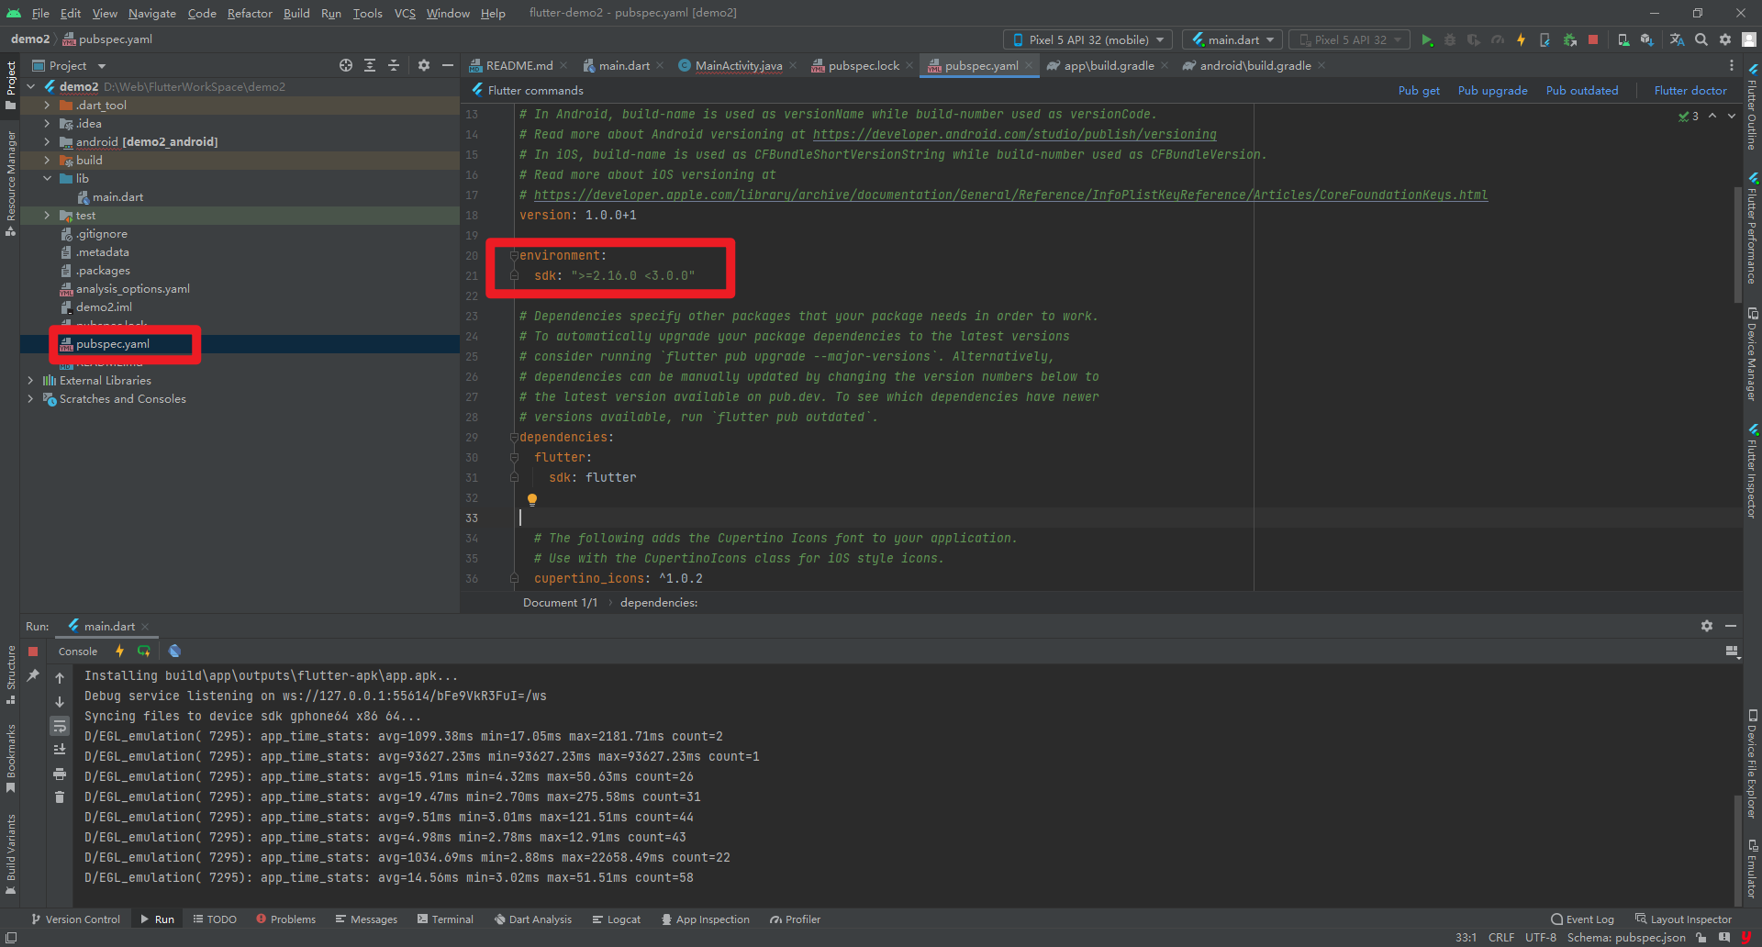This screenshot has height=947, width=1762.
Task: Click up-arrow stack trace icon in console
Action: (x=60, y=678)
